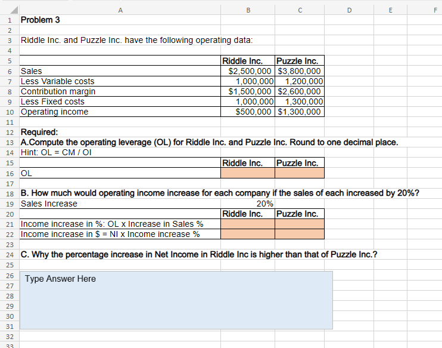Click 'Income increase in %' label
Screen dimensions: 442x348
coord(112,224)
